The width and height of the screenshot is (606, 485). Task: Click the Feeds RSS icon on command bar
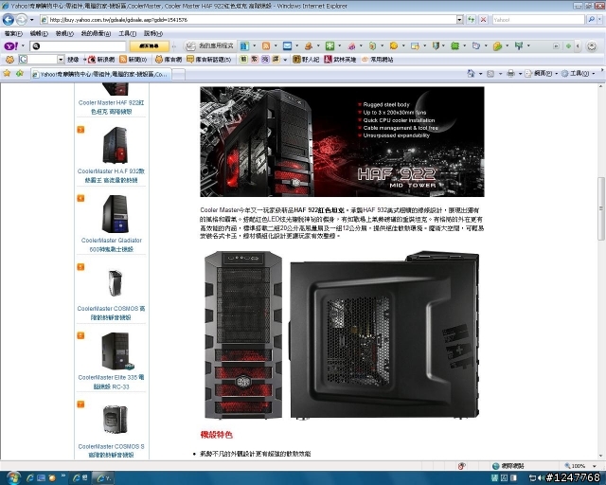[490, 74]
